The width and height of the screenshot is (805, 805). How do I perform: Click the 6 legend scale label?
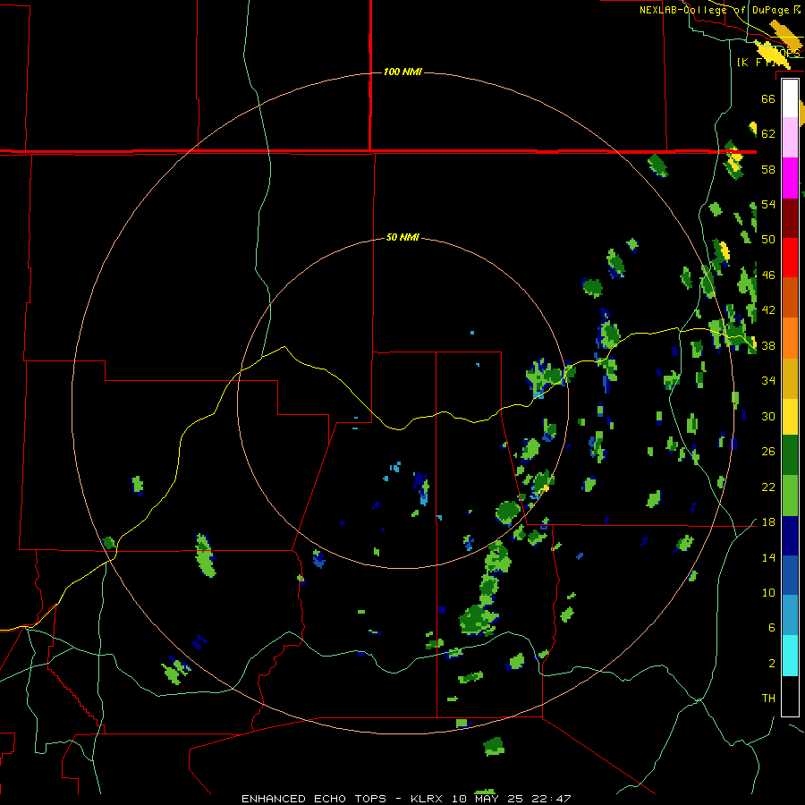pos(771,627)
